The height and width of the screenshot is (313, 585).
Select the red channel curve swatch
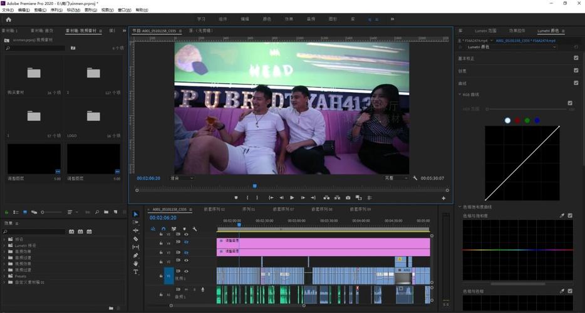[517, 120]
